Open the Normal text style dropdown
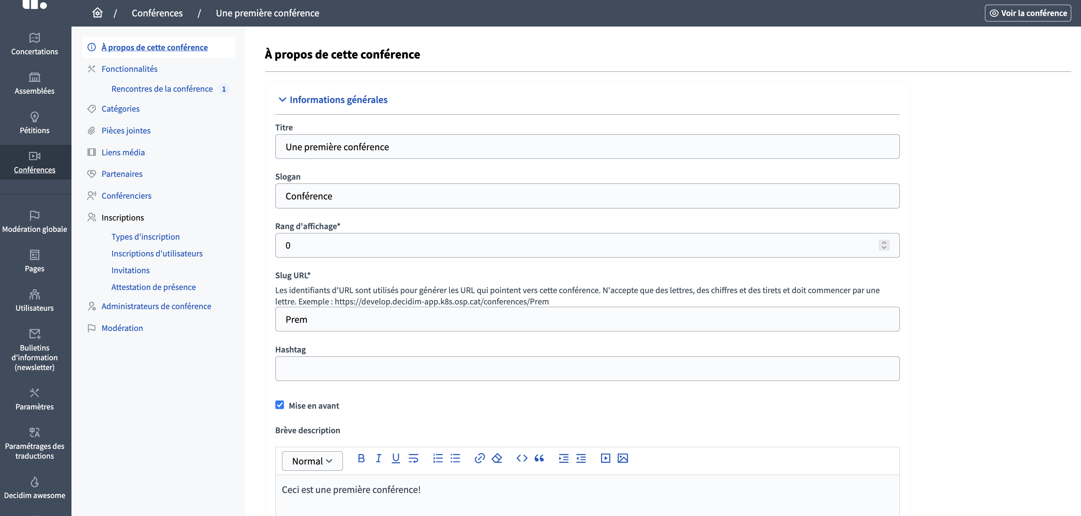 (312, 461)
